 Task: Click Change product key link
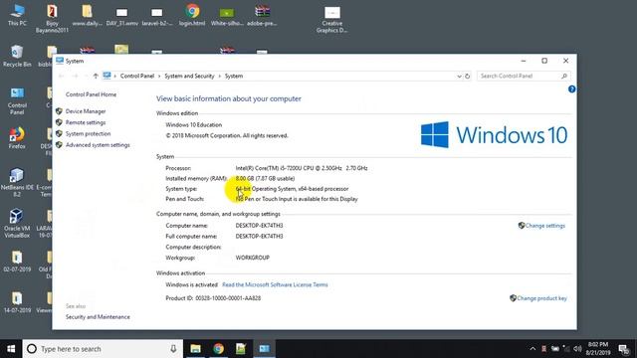point(541,298)
